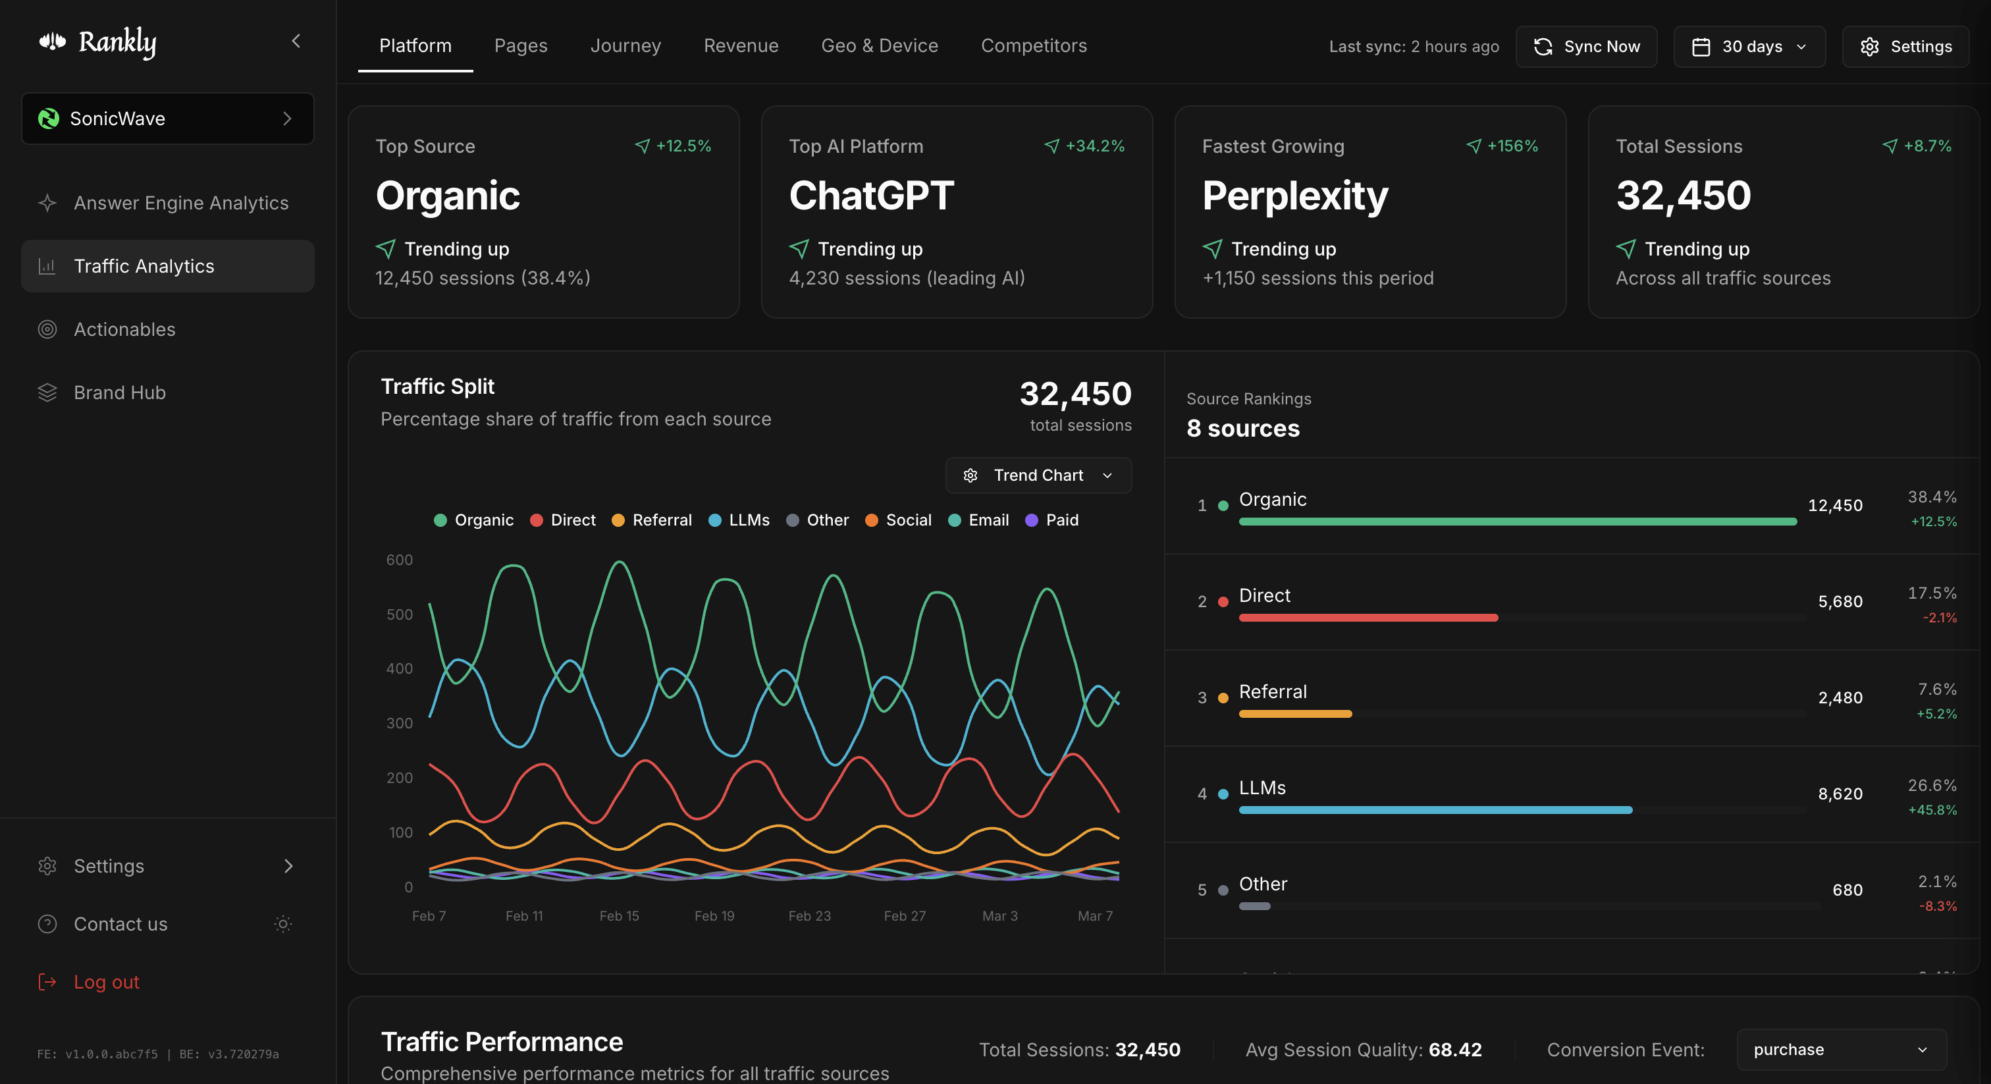Select the Traffic Analytics sidebar icon
The image size is (1991, 1084).
[47, 265]
